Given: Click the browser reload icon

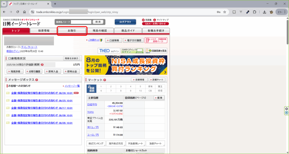Looking at the screenshot, I should click(18, 12).
